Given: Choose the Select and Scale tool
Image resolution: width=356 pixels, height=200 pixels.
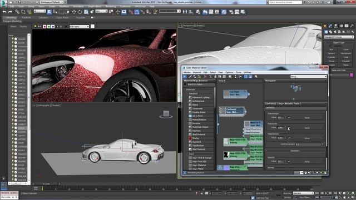Looking at the screenshot, I should point(86,12).
